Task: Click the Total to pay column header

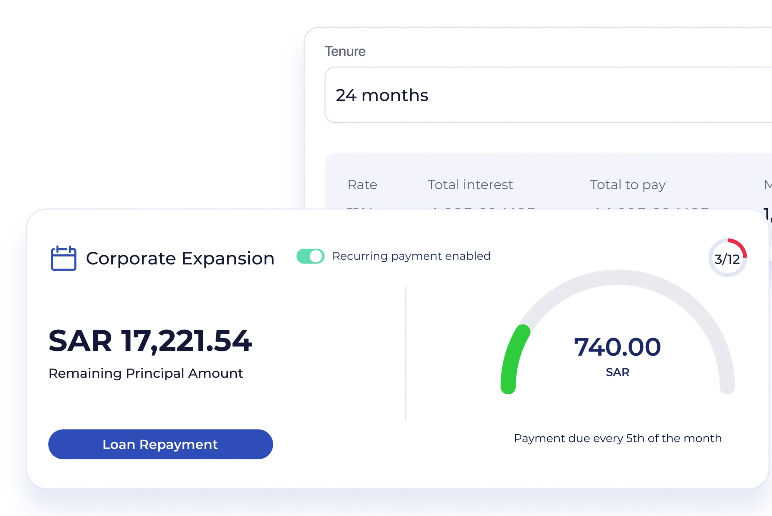Action: click(x=628, y=185)
